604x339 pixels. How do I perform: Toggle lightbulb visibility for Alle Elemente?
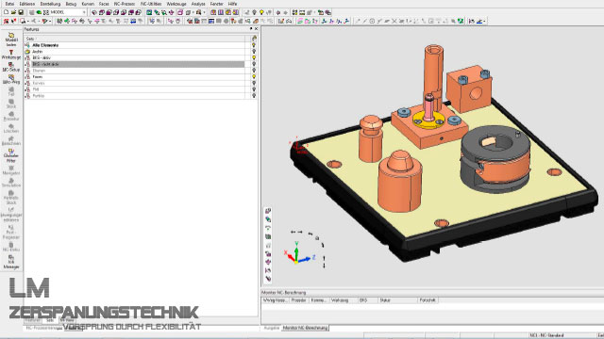click(x=254, y=45)
